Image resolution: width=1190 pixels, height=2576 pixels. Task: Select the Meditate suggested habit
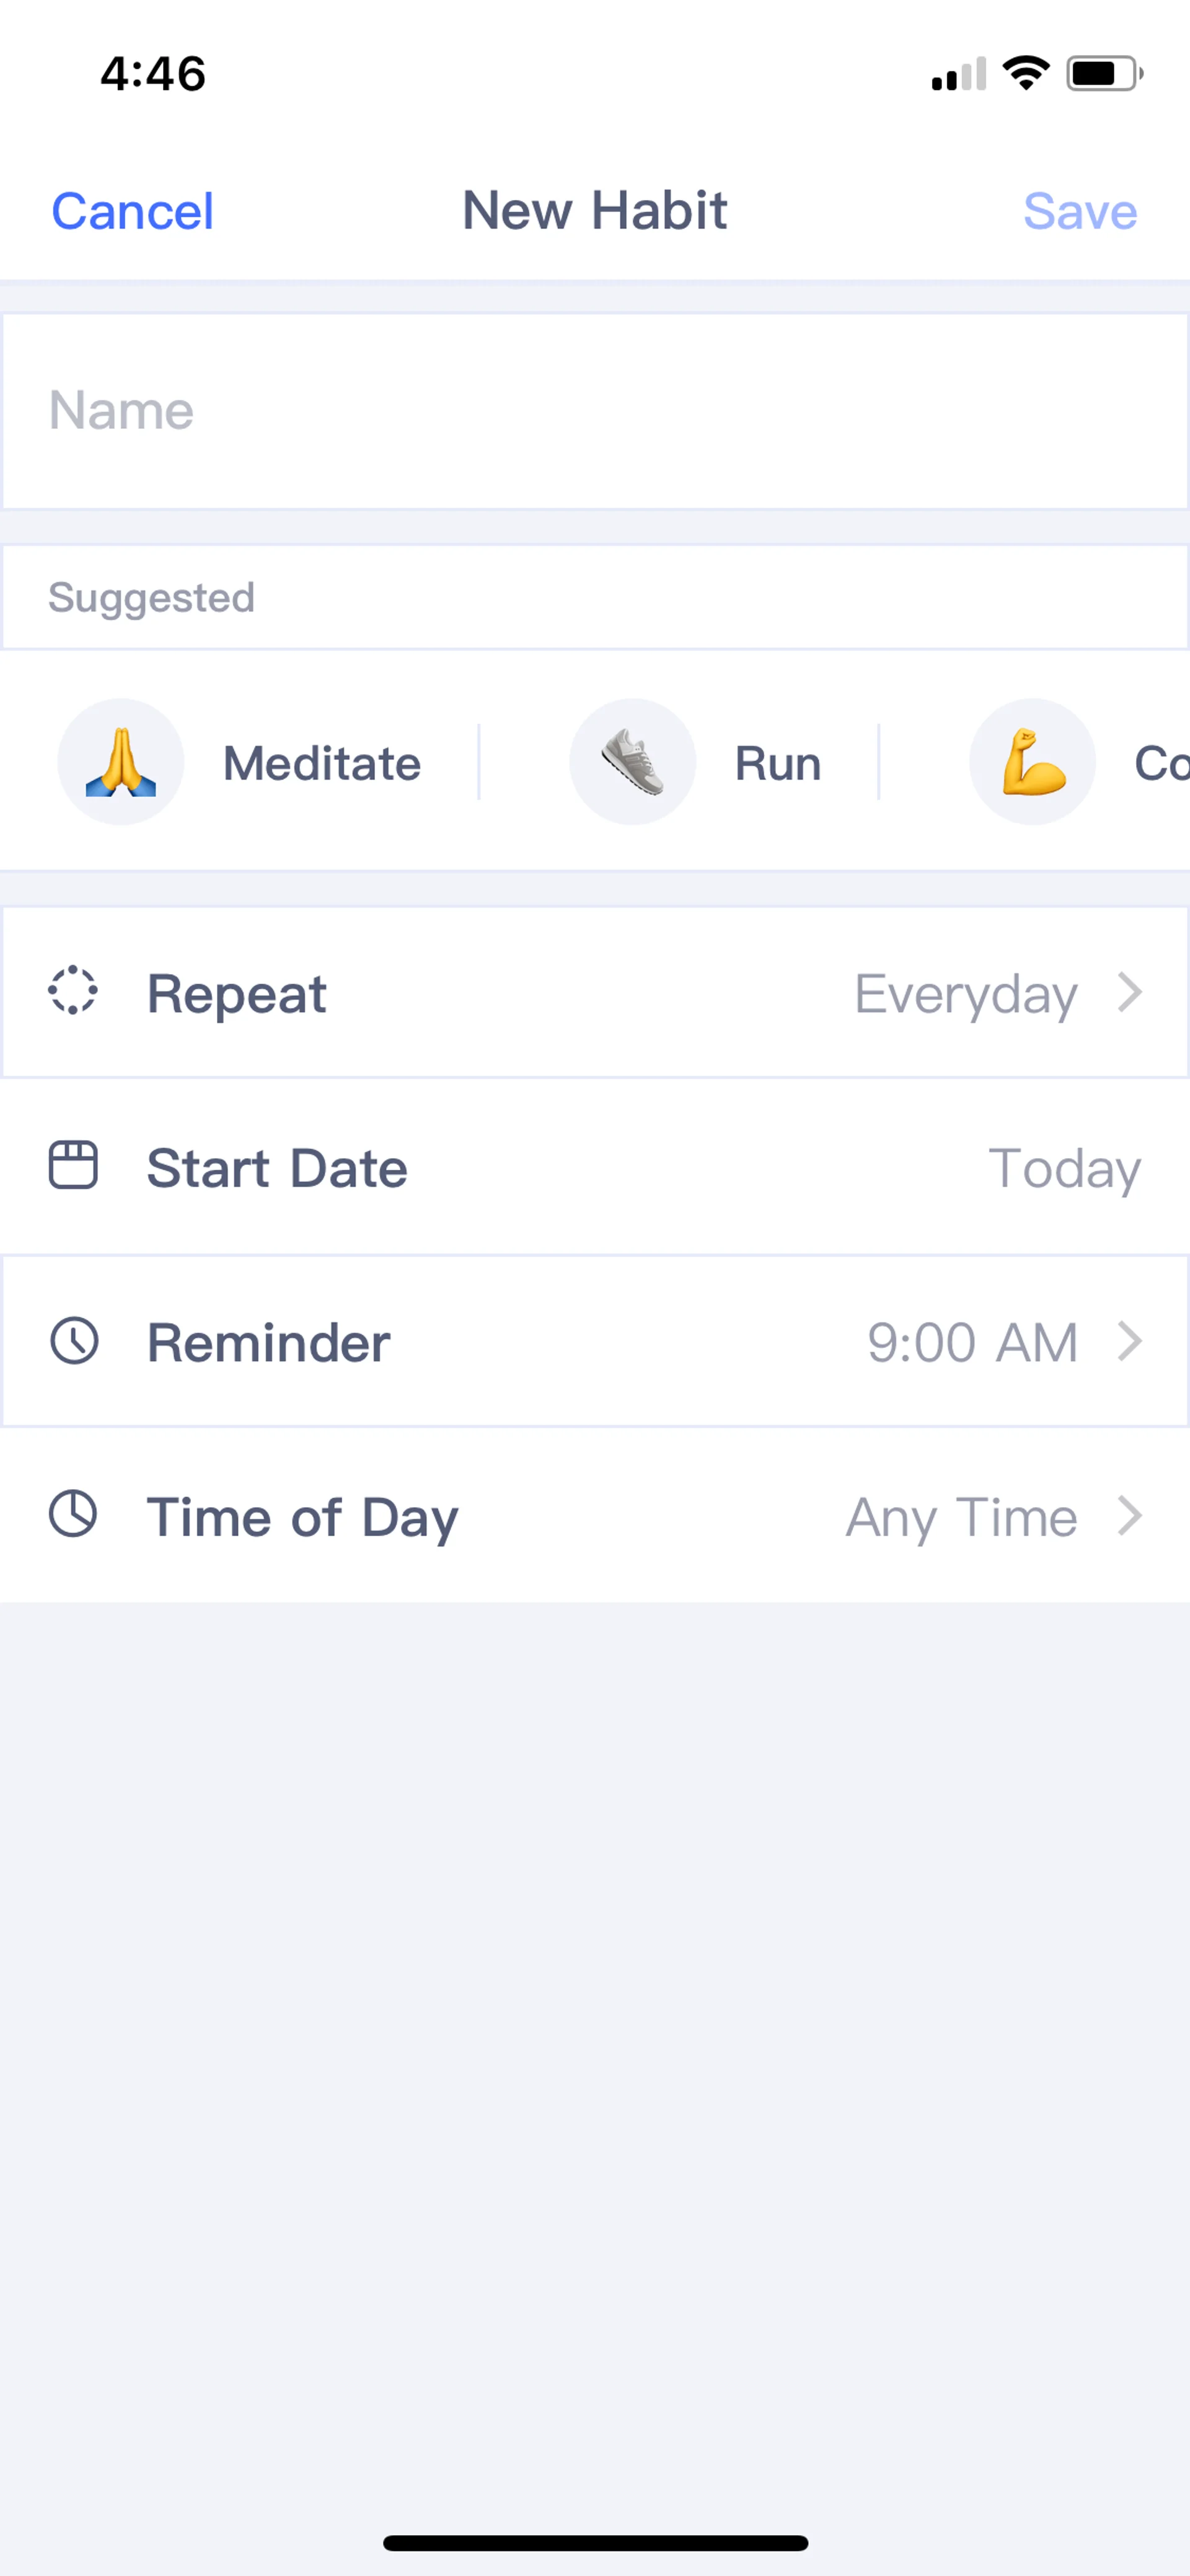pyautogui.click(x=321, y=763)
